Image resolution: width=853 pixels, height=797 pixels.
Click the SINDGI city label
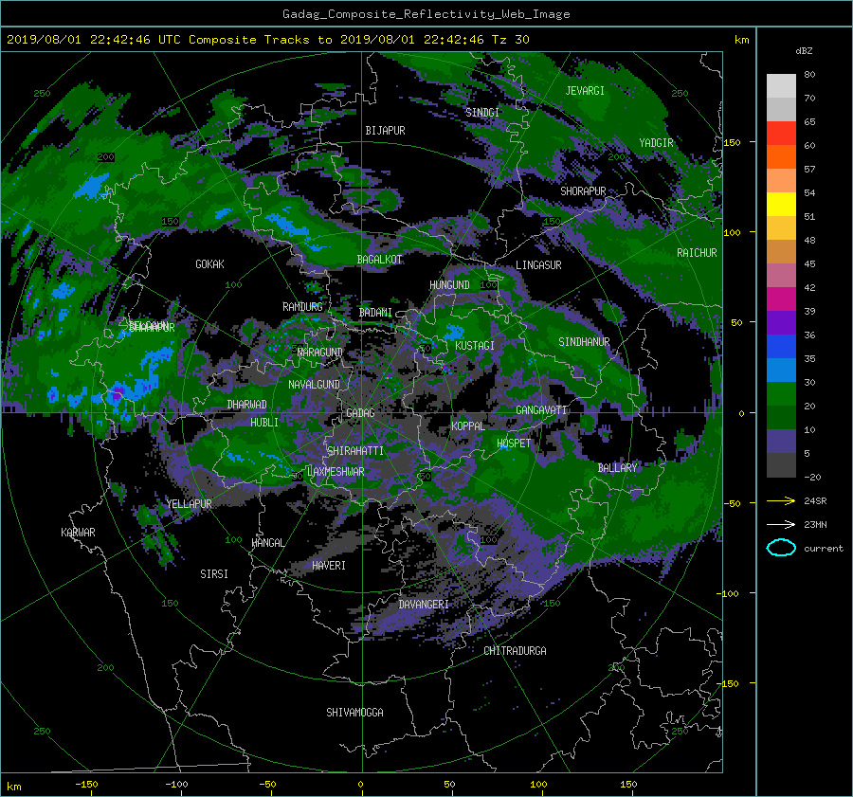482,113
